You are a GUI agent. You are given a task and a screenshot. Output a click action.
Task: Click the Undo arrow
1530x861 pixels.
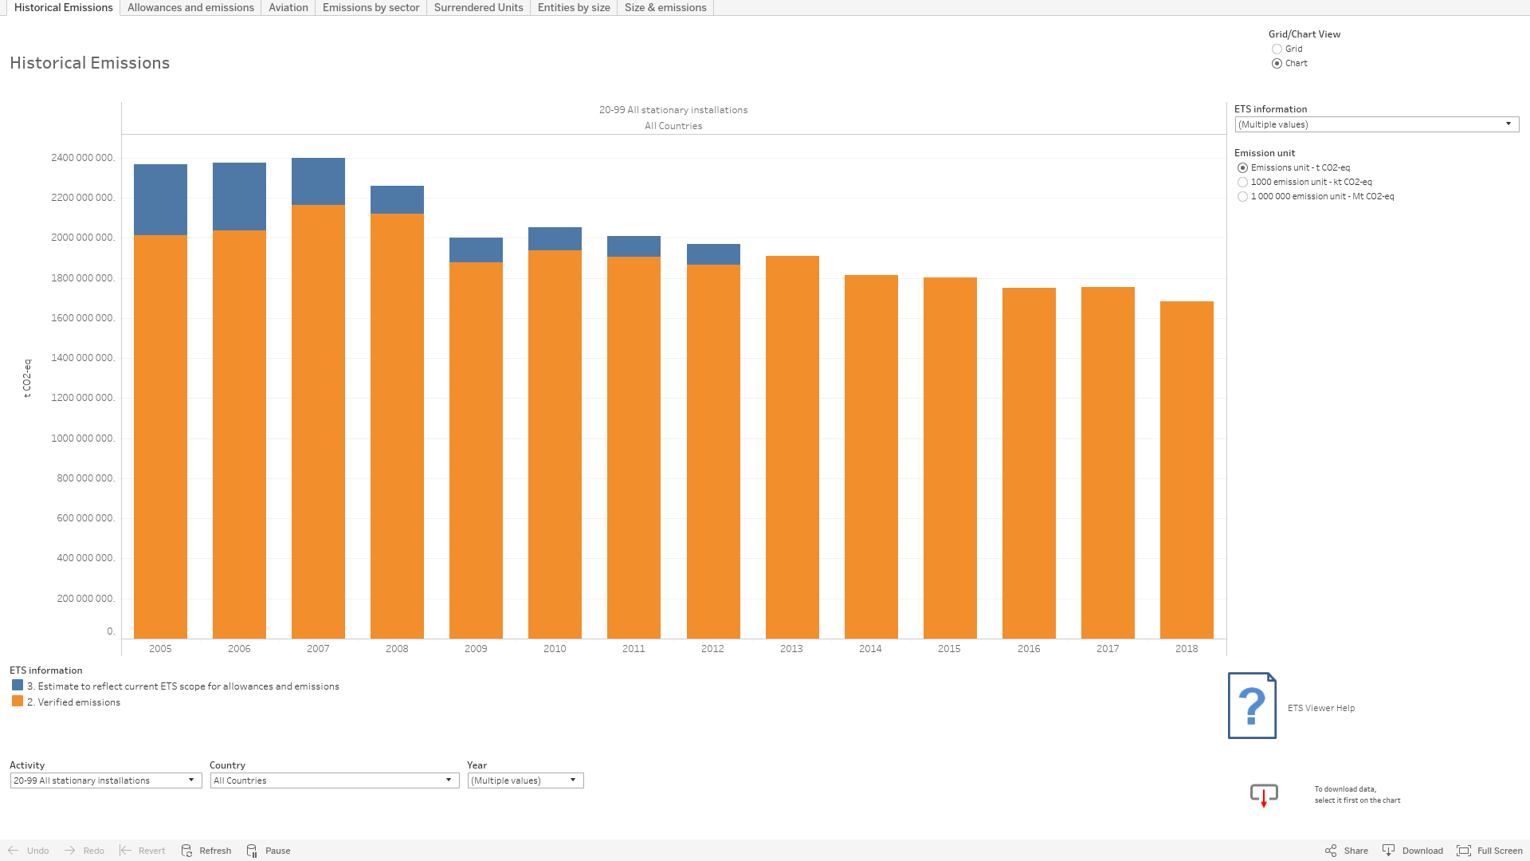[x=14, y=851]
